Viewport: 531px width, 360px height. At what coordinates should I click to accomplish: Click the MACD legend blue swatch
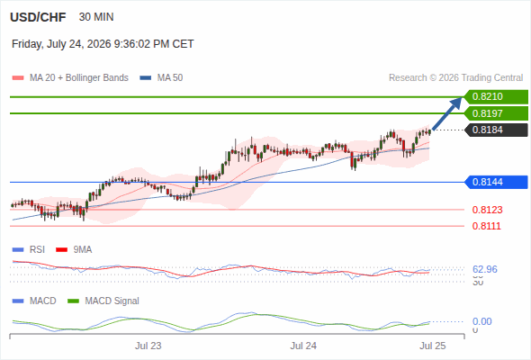click(x=18, y=301)
